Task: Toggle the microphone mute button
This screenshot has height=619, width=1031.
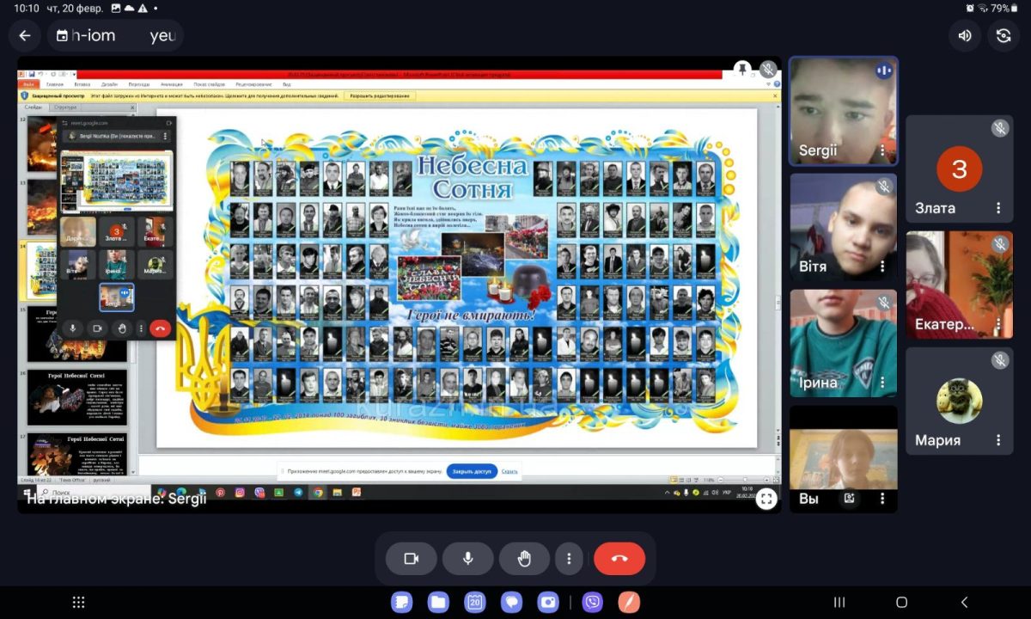Action: 467,559
